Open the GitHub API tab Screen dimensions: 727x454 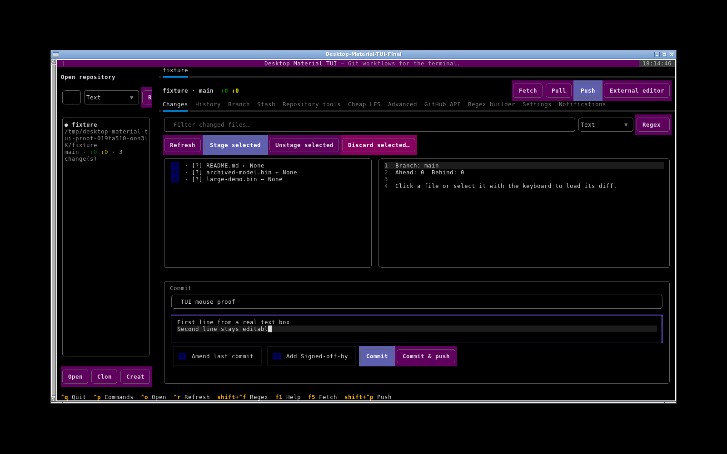pyautogui.click(x=443, y=104)
